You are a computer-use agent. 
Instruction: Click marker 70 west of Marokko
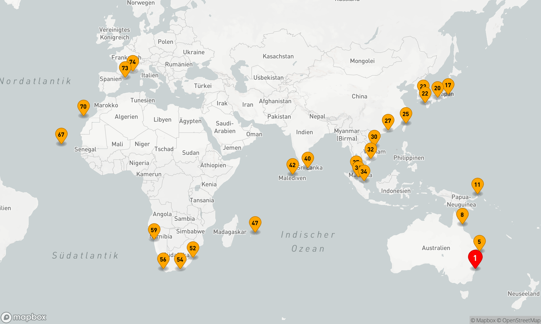click(83, 107)
